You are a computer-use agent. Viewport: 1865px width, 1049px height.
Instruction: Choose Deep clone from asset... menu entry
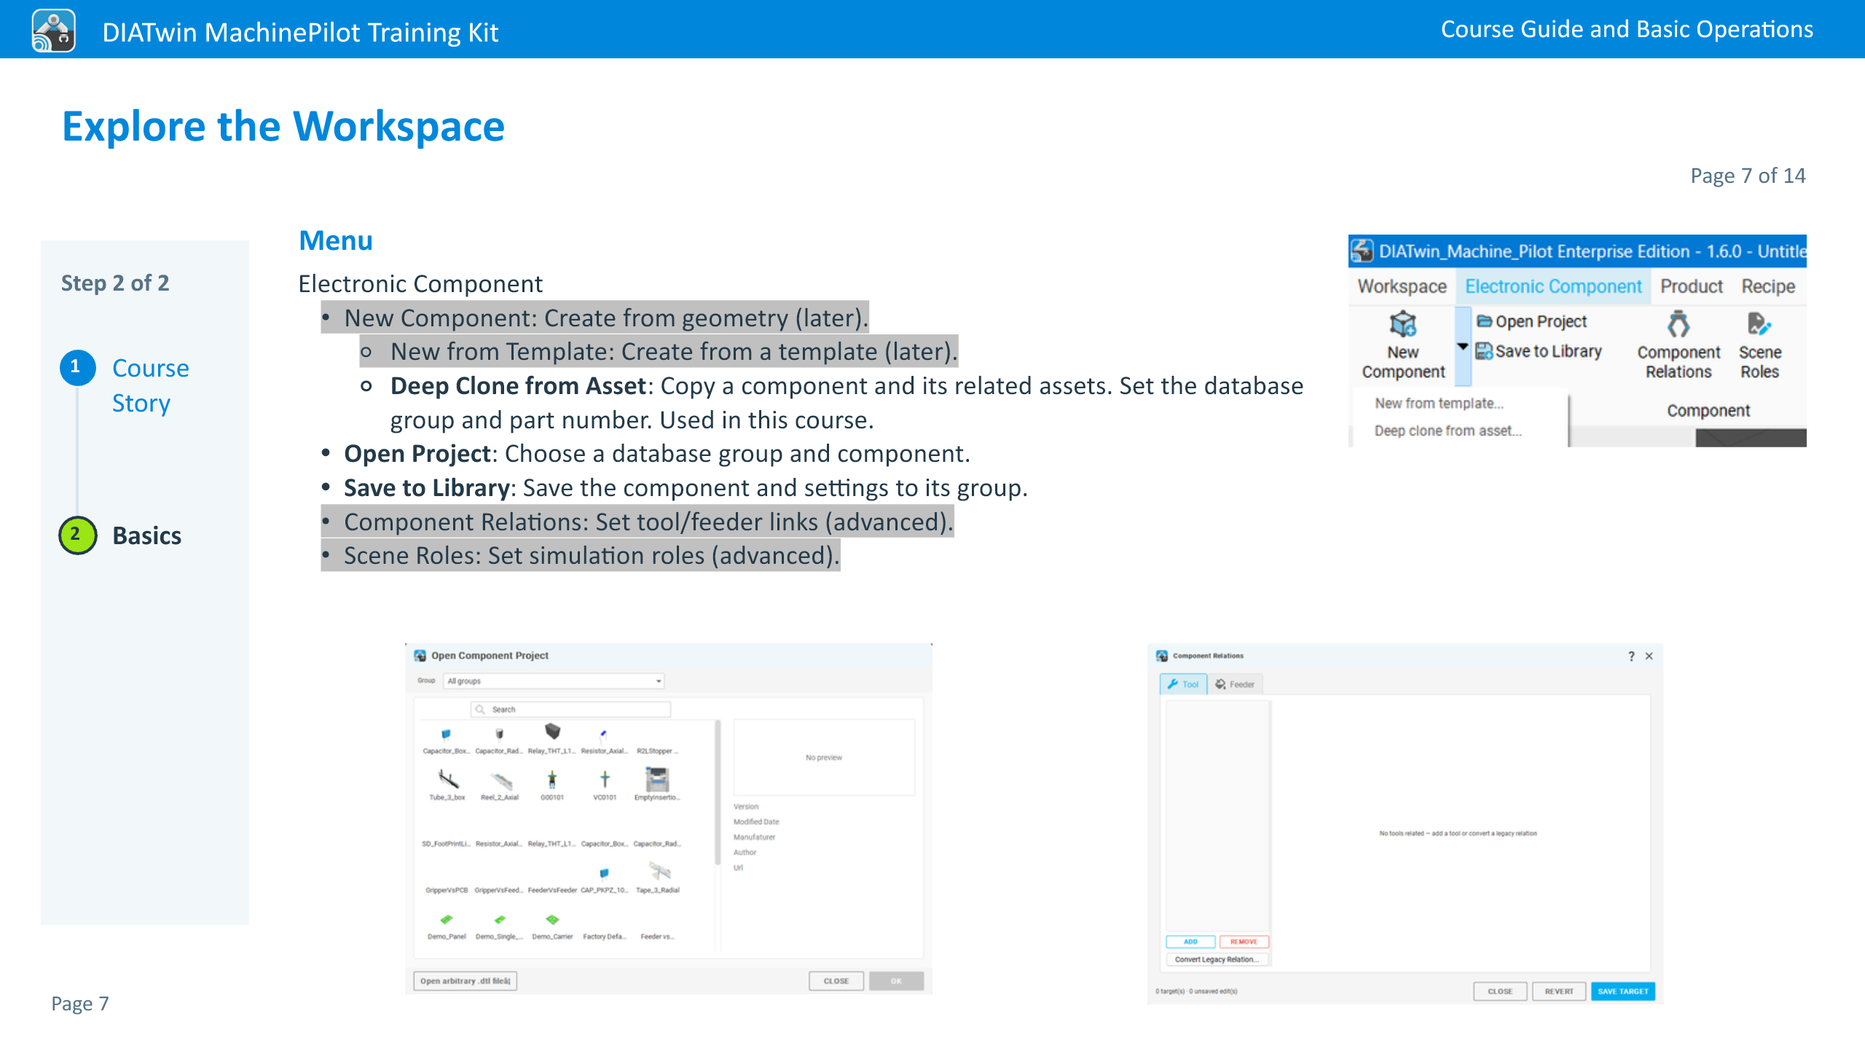tap(1448, 431)
